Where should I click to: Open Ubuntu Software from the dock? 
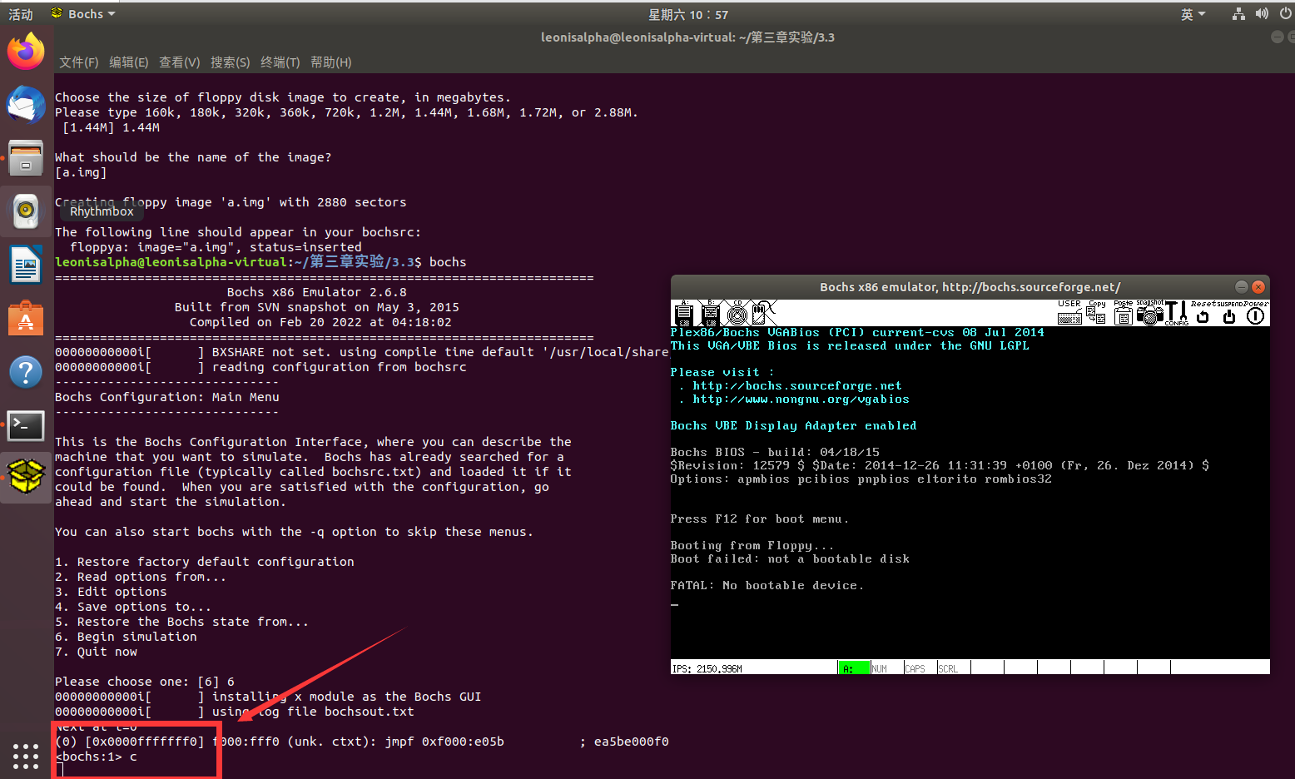point(26,319)
